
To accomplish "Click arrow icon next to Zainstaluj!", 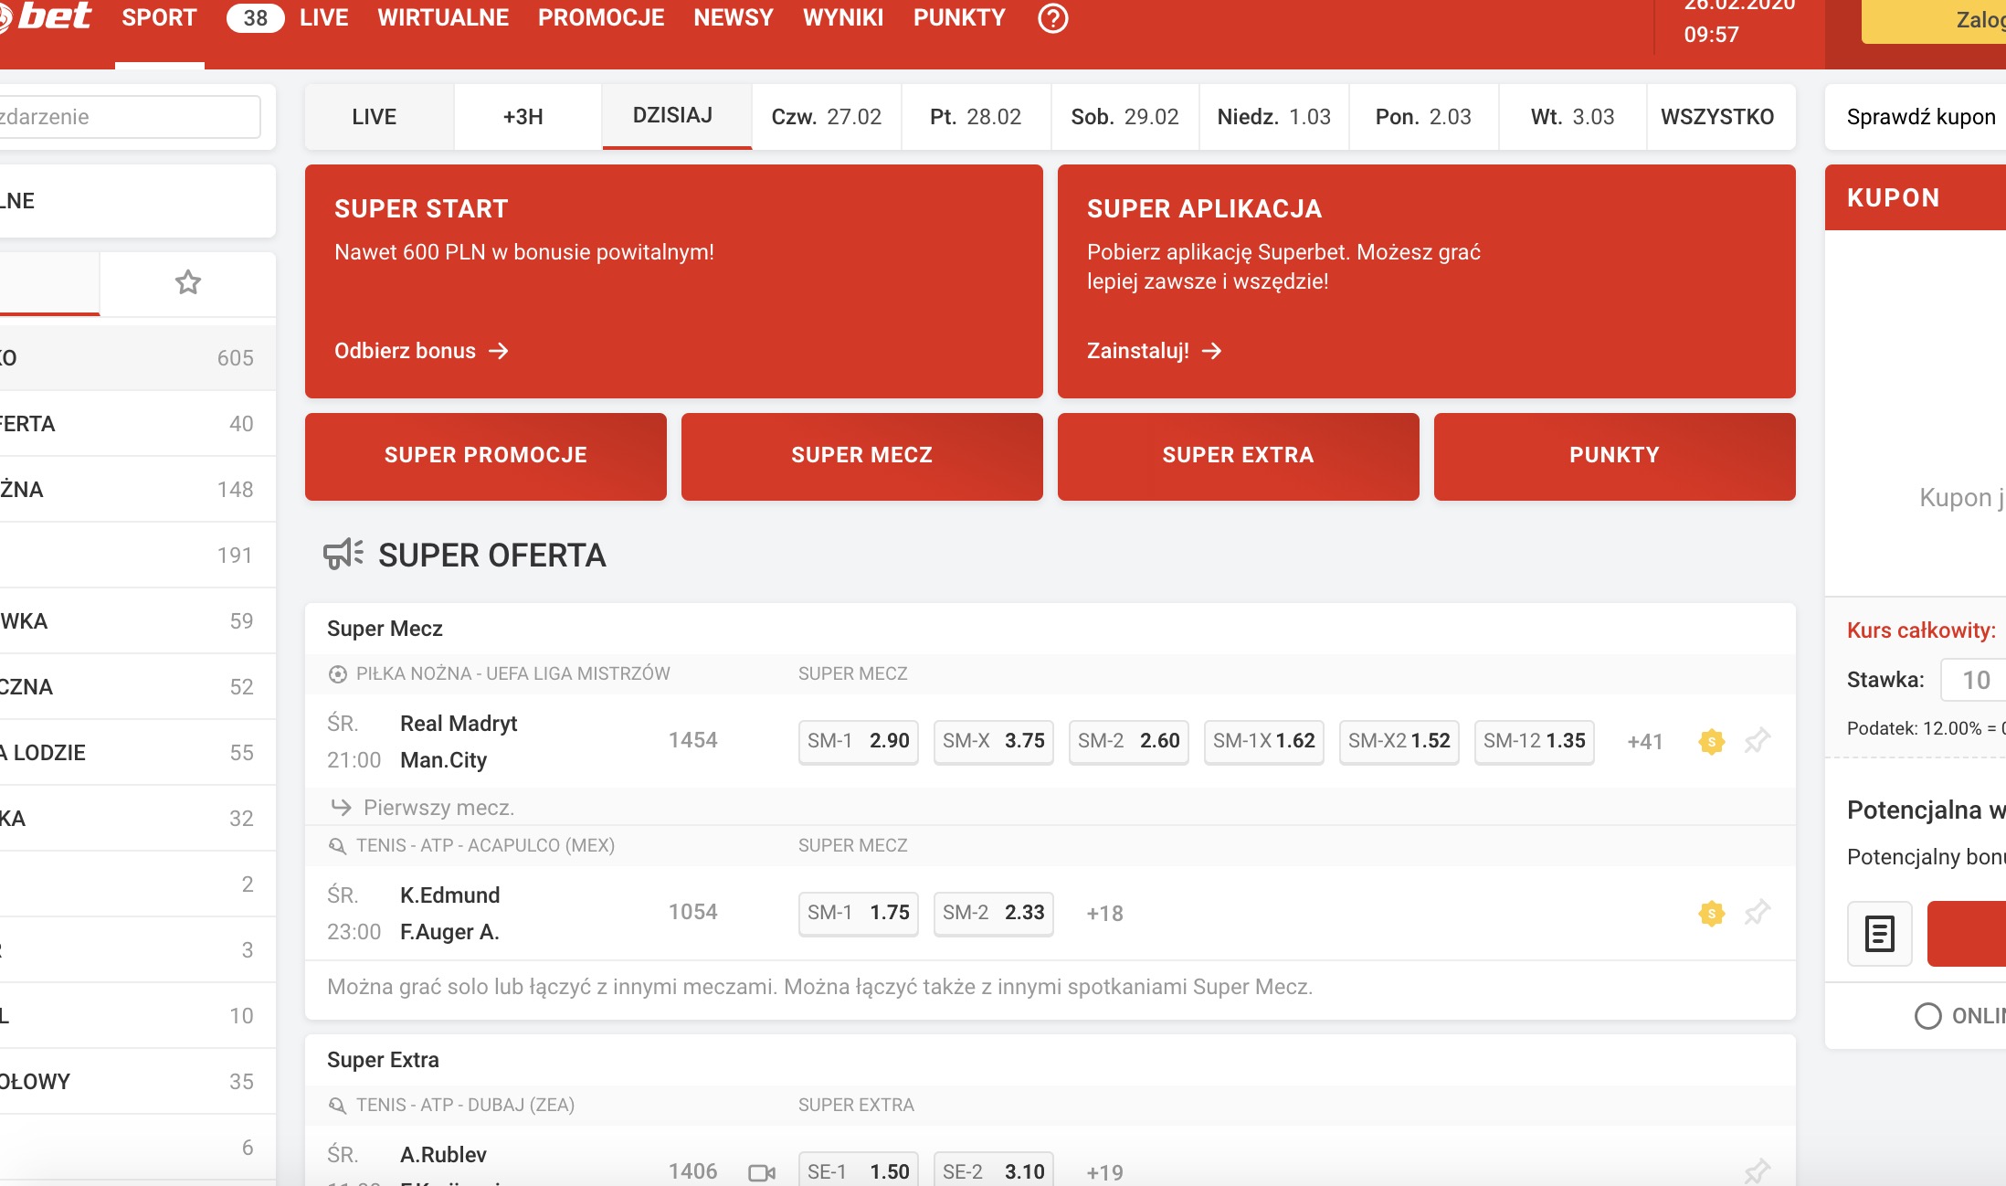I will (x=1211, y=351).
